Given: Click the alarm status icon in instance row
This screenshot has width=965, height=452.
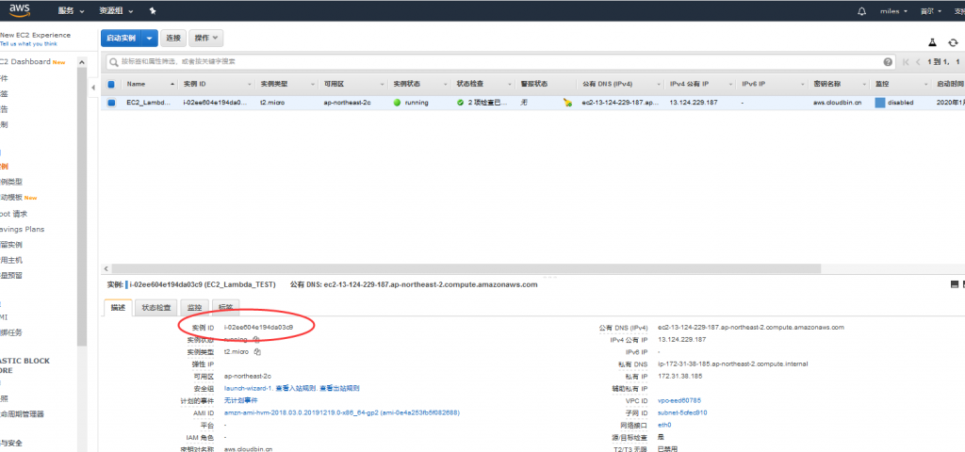Looking at the screenshot, I should 567,102.
